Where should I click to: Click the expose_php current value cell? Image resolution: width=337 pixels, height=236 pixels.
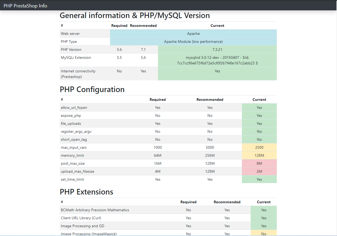point(259,115)
